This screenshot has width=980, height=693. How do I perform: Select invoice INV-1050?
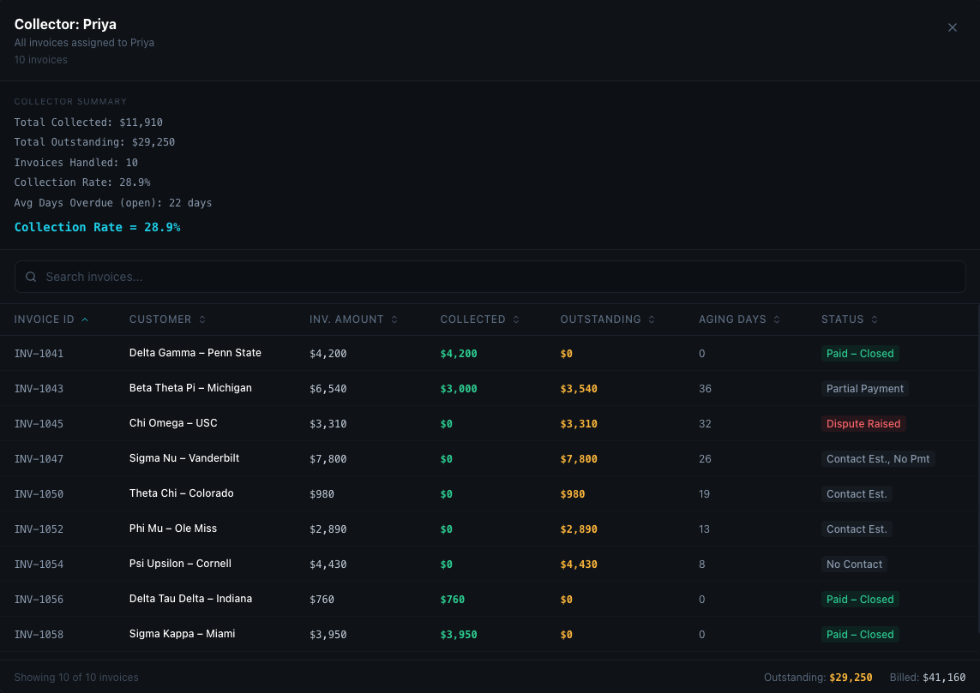pyautogui.click(x=39, y=494)
